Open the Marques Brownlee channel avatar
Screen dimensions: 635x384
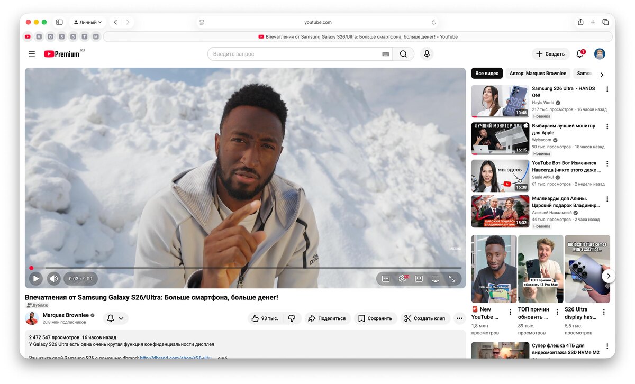tap(32, 318)
